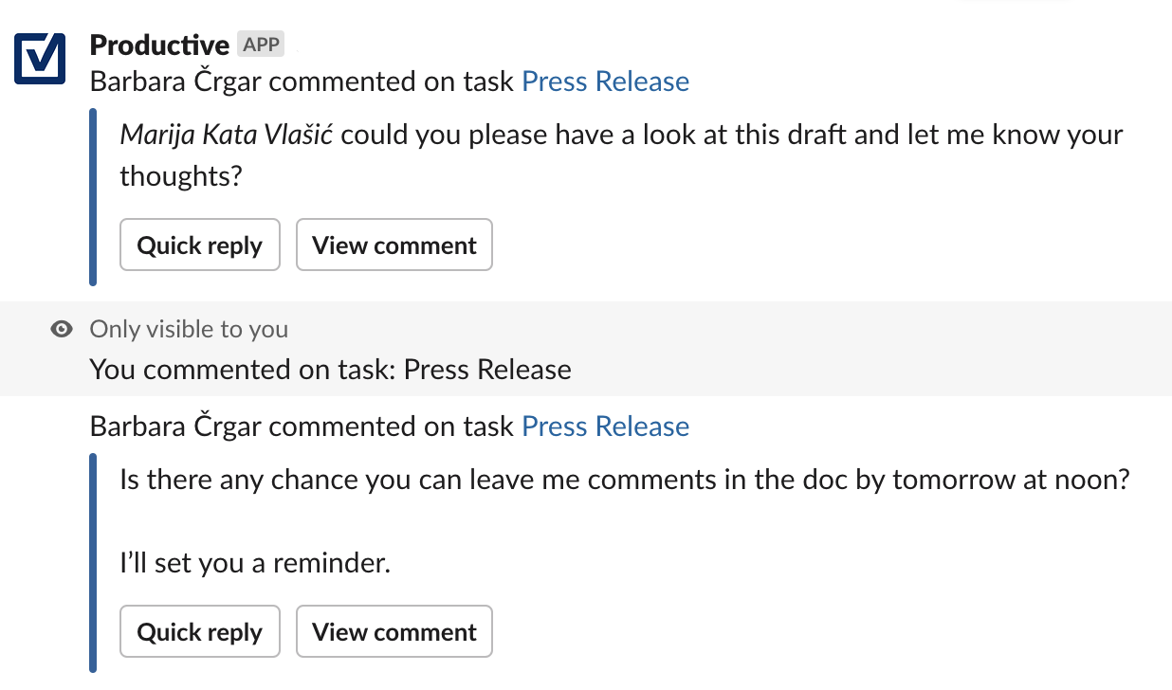Click the blue quote bar beside the draft request
This screenshot has height=690, width=1172.
pyautogui.click(x=93, y=197)
